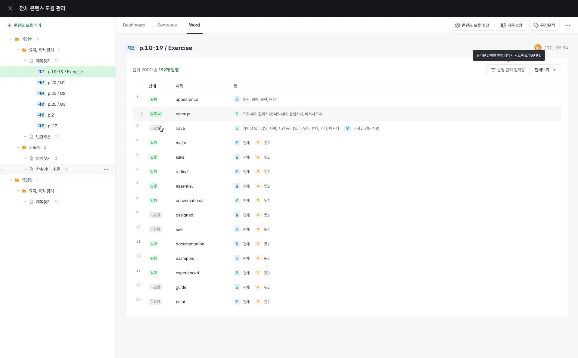The height and width of the screenshot is (358, 578).
Task: Click the 발행 단어 필터링 filter button
Action: point(508,70)
